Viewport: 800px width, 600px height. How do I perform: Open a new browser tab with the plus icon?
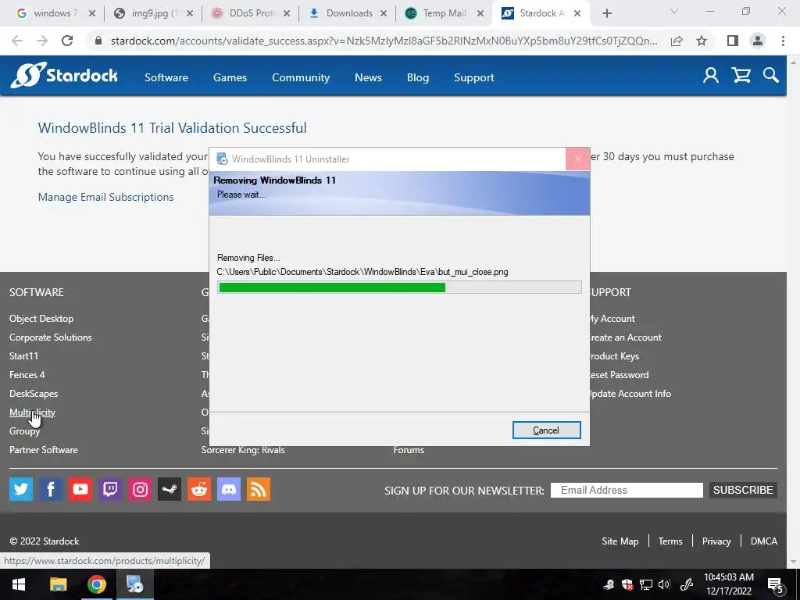tap(606, 13)
